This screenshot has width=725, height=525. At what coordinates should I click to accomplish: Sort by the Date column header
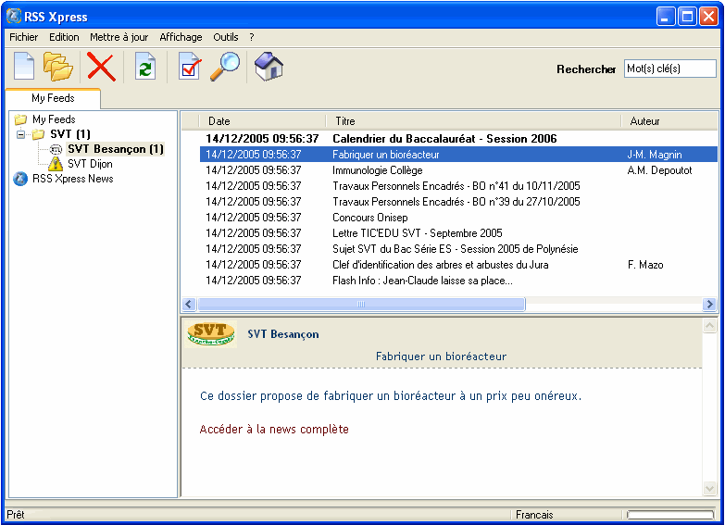(x=262, y=121)
